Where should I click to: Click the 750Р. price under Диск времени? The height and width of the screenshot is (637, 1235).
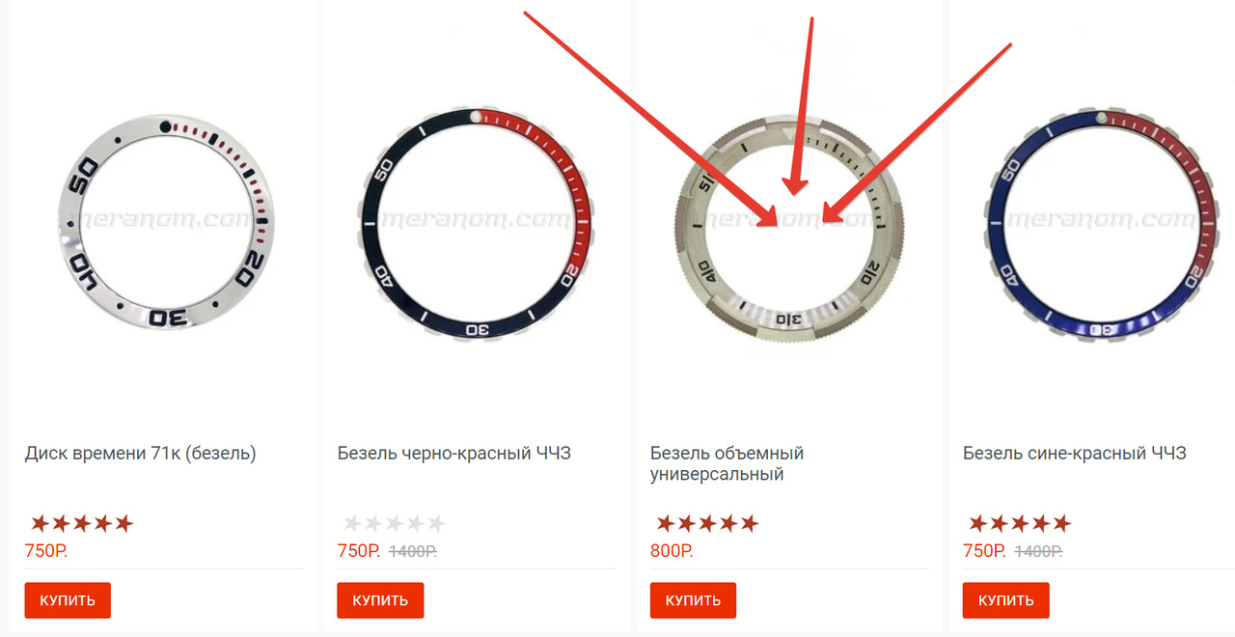point(45,551)
